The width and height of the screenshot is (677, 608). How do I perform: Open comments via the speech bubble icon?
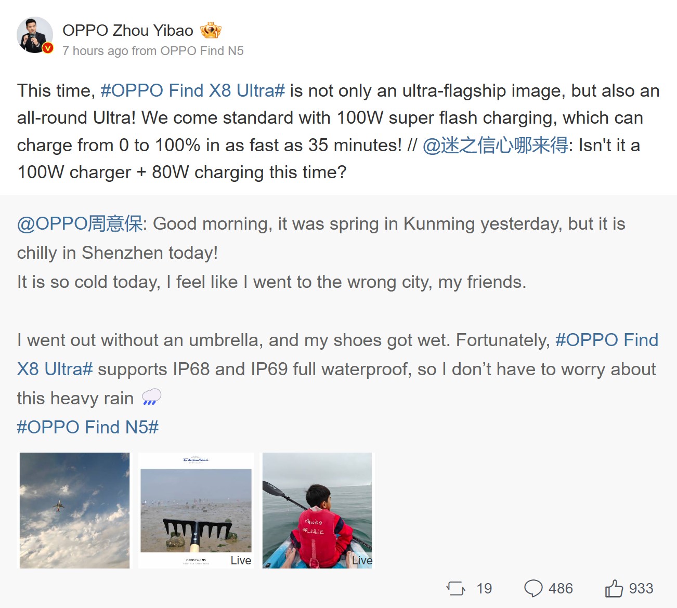pyautogui.click(x=533, y=588)
